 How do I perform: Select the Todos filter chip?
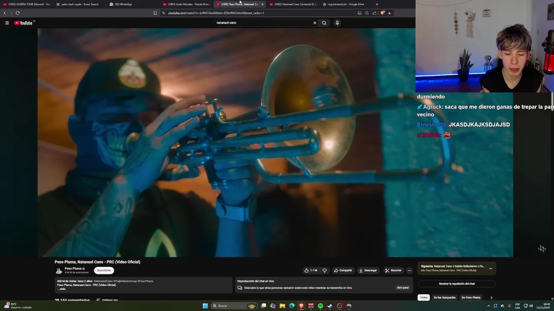pyautogui.click(x=424, y=298)
